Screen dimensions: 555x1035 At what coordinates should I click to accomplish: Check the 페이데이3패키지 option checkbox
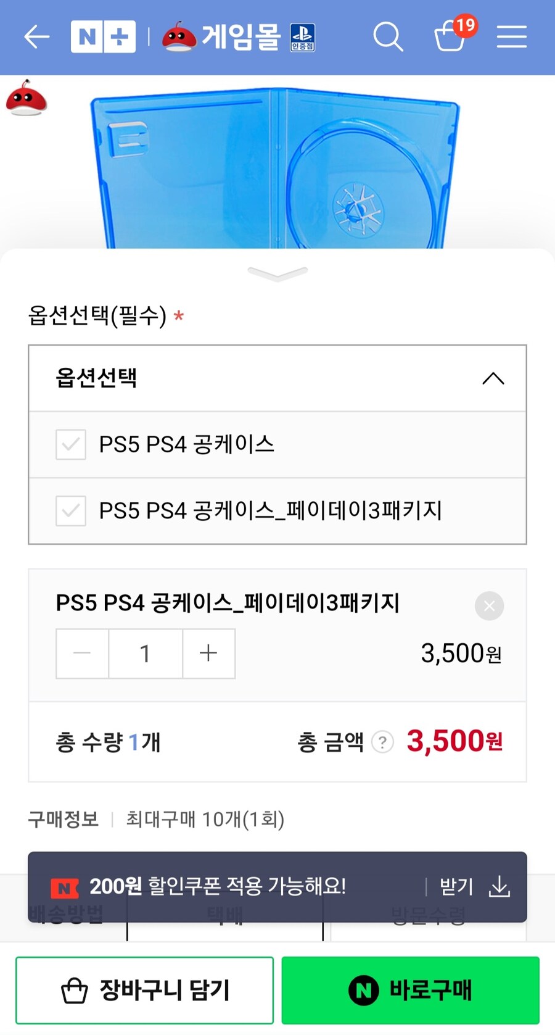coord(70,512)
